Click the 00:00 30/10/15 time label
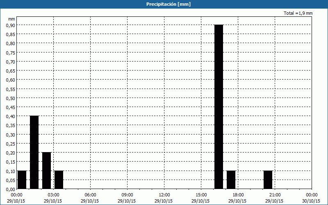Viewport: 328px width, 205px height. click(312, 198)
